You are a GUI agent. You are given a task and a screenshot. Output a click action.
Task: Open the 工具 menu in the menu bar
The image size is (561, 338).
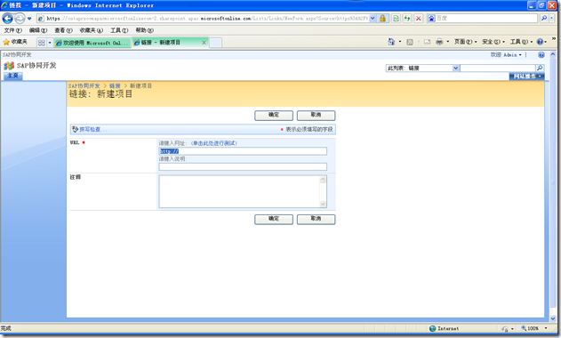click(119, 30)
